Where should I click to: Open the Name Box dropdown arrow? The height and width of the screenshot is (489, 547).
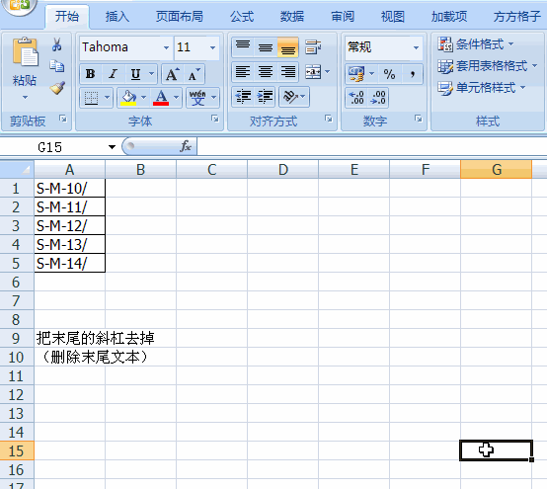click(x=112, y=147)
